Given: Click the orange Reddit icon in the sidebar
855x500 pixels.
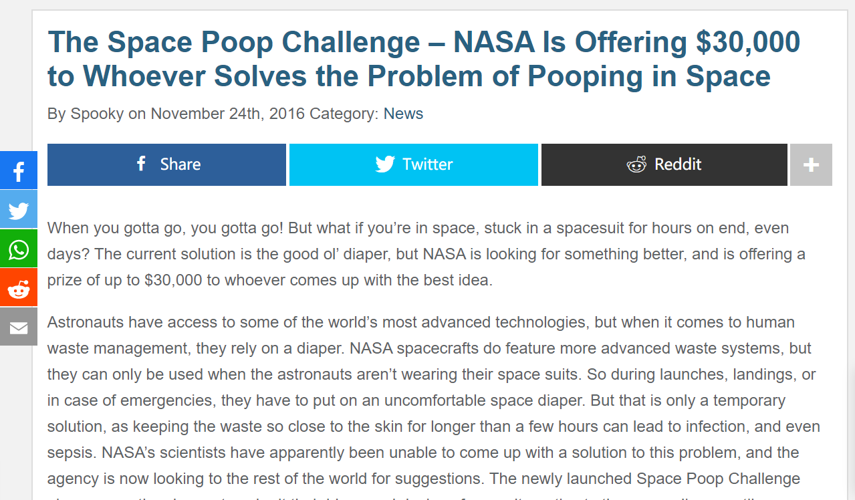Looking at the screenshot, I should pos(19,288).
